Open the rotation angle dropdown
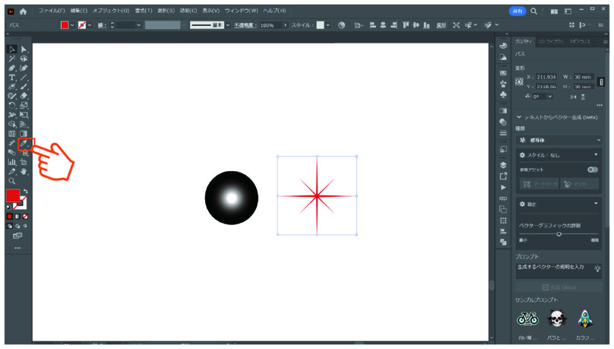Screen dimensions: 614x349 pos(550,96)
